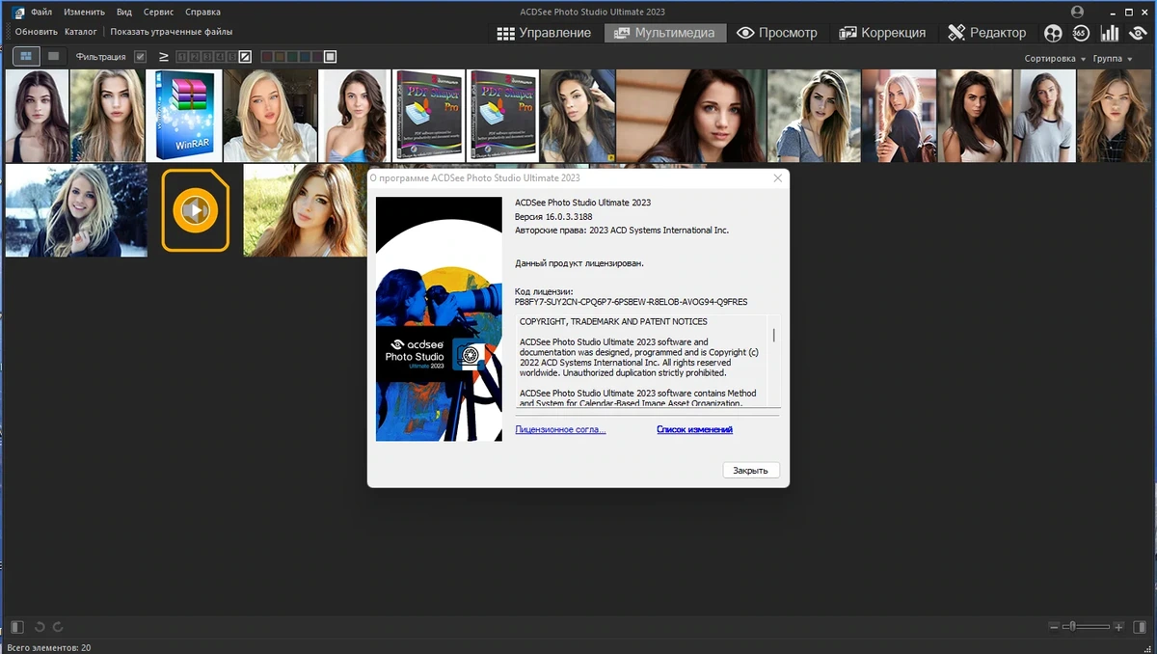This screenshot has width=1157, height=654.
Task: Enable the Фильтрация checkbox
Action: (x=140, y=57)
